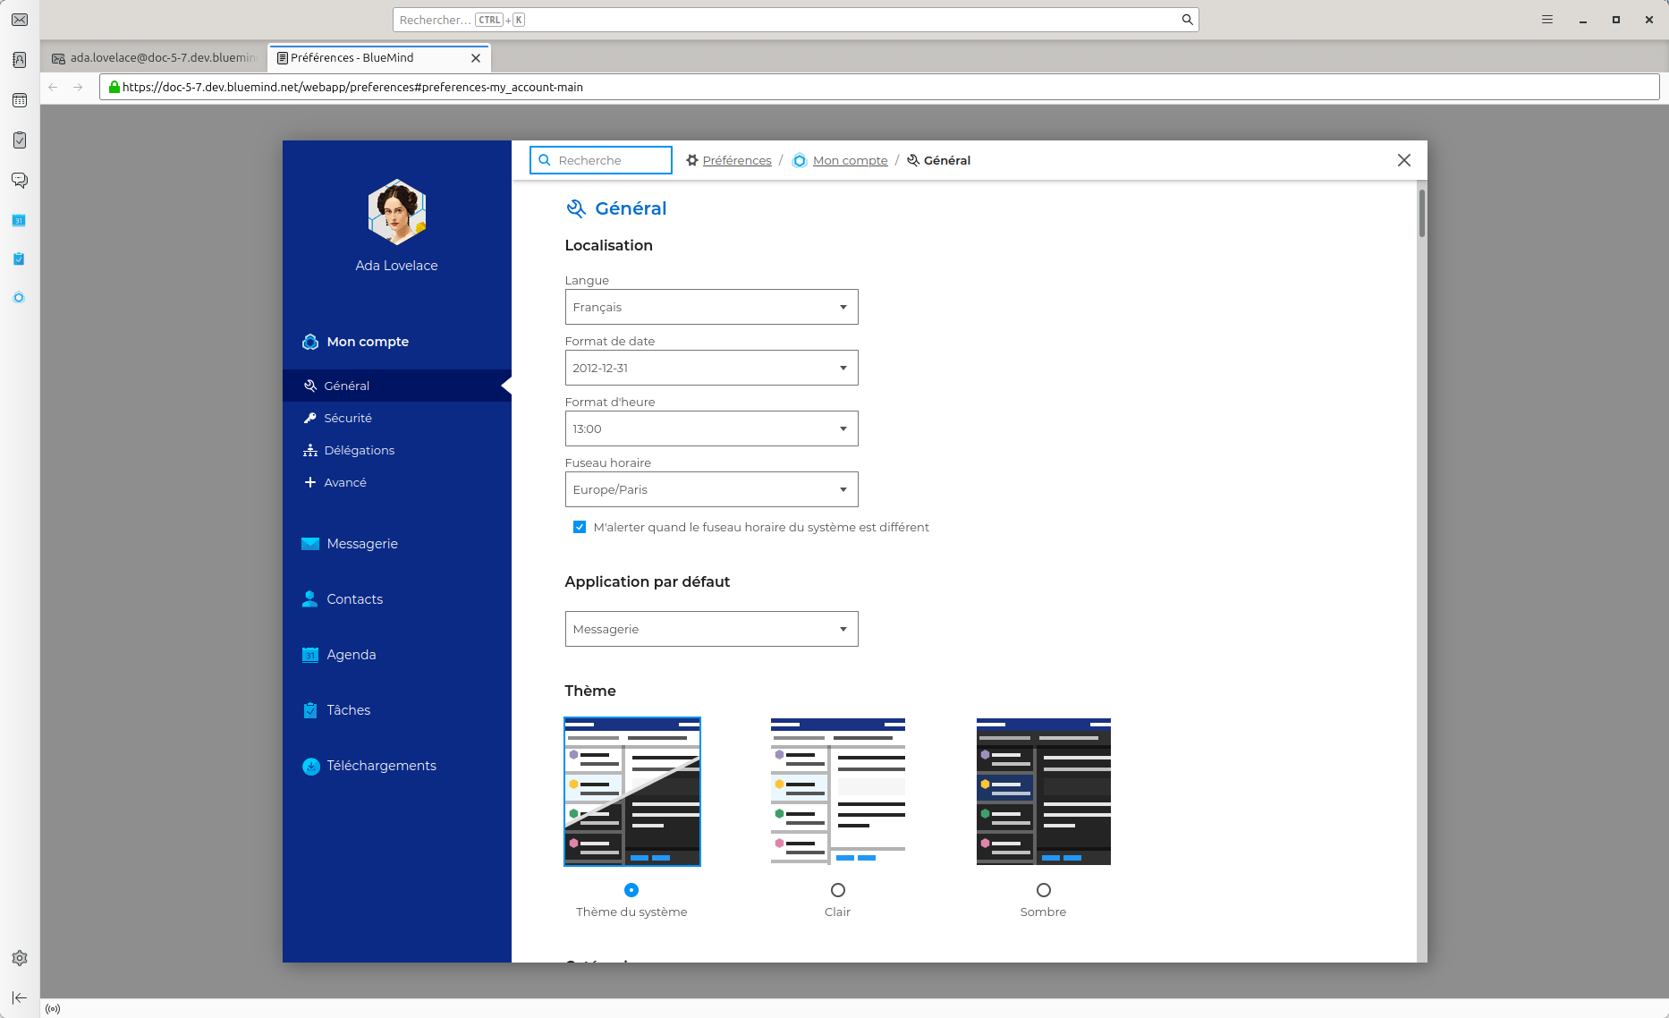Select the Clair theme radio button

coord(838,890)
